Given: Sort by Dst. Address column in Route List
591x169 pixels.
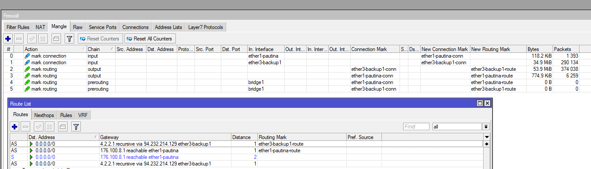Looking at the screenshot, I should tap(63, 137).
